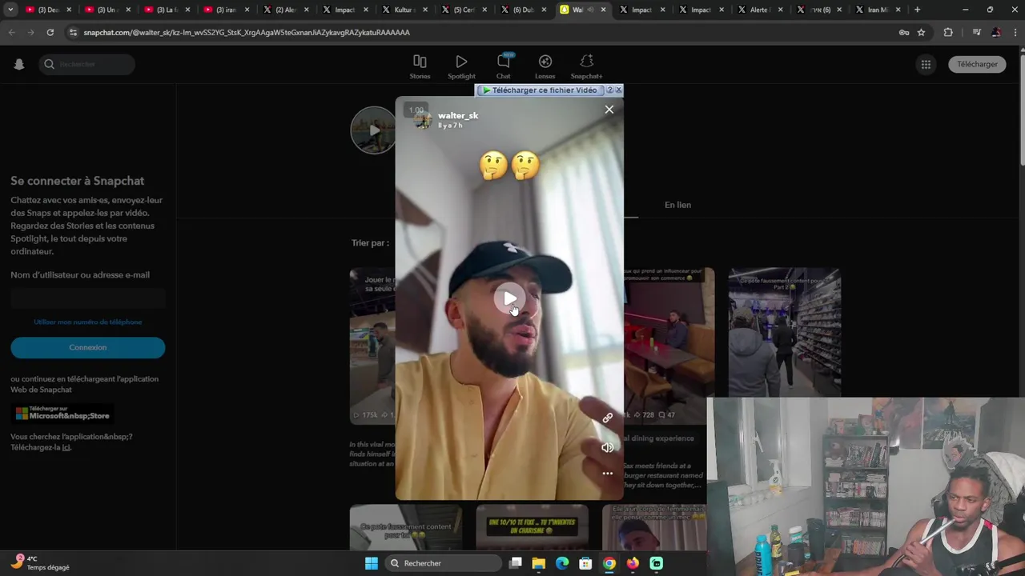This screenshot has width=1025, height=576.
Task: Switch to the '(3) La' YouTube tab
Action: click(x=167, y=10)
